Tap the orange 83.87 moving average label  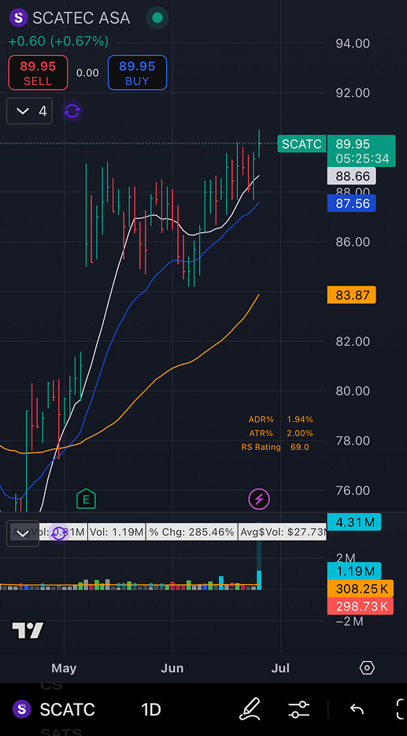[352, 296]
